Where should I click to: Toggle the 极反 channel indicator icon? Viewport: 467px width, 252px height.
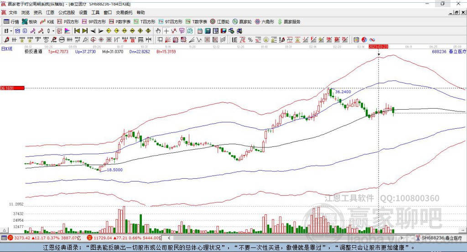60,31
